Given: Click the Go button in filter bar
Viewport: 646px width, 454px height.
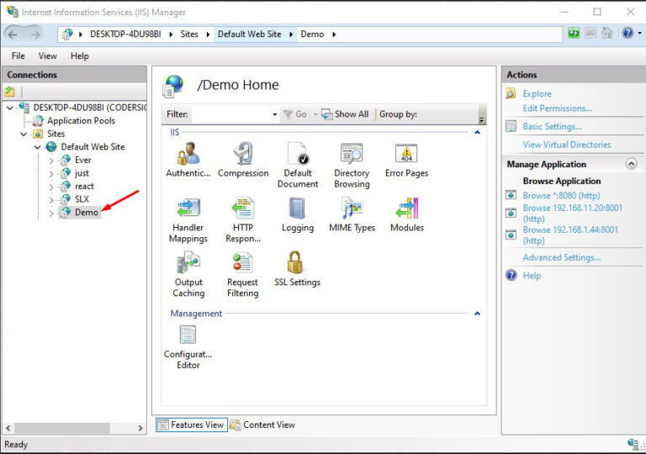Looking at the screenshot, I should tap(295, 114).
